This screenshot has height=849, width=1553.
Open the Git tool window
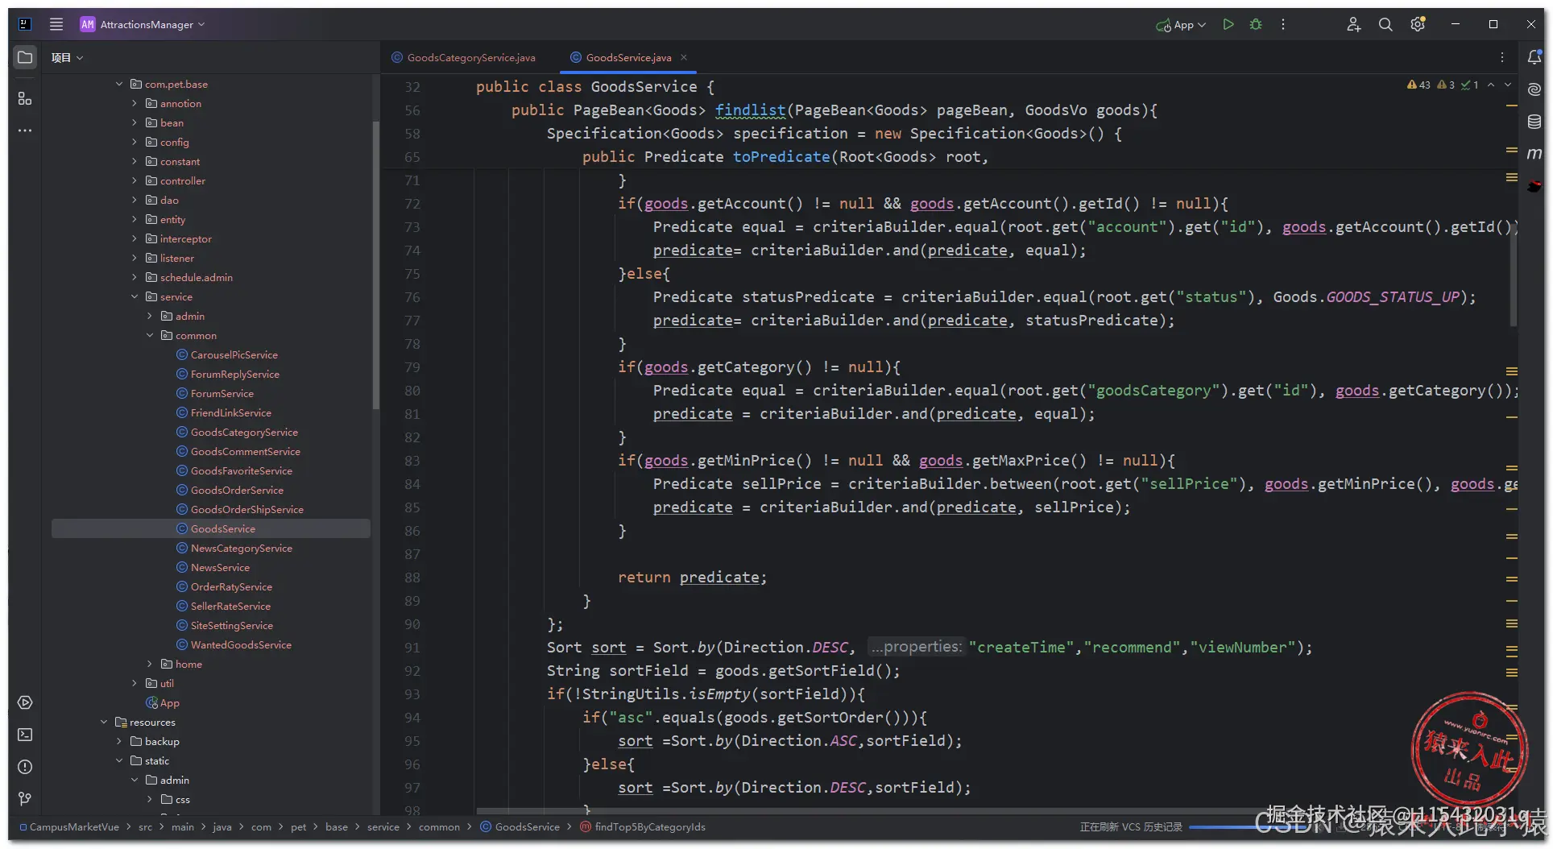(x=25, y=799)
